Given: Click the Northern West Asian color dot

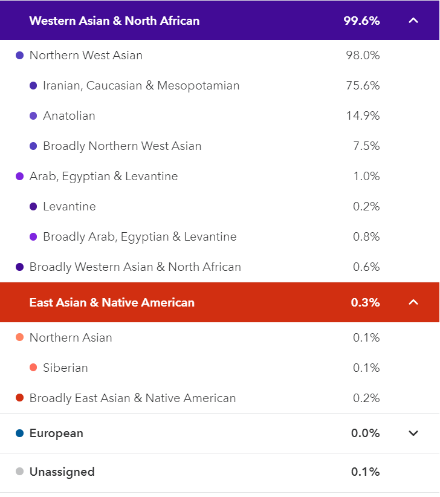Looking at the screenshot, I should point(19,56).
